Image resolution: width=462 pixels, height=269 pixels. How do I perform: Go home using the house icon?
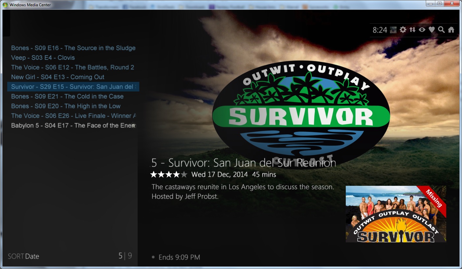pyautogui.click(x=451, y=30)
